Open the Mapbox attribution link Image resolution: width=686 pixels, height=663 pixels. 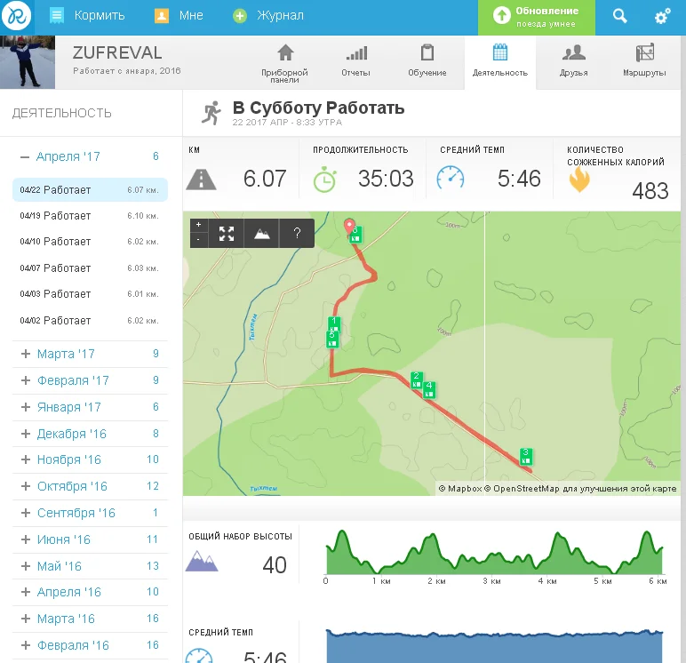[x=460, y=489]
